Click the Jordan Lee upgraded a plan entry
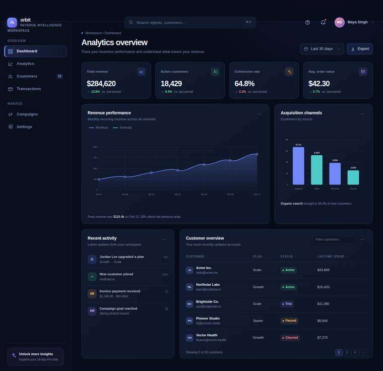 [128, 259]
